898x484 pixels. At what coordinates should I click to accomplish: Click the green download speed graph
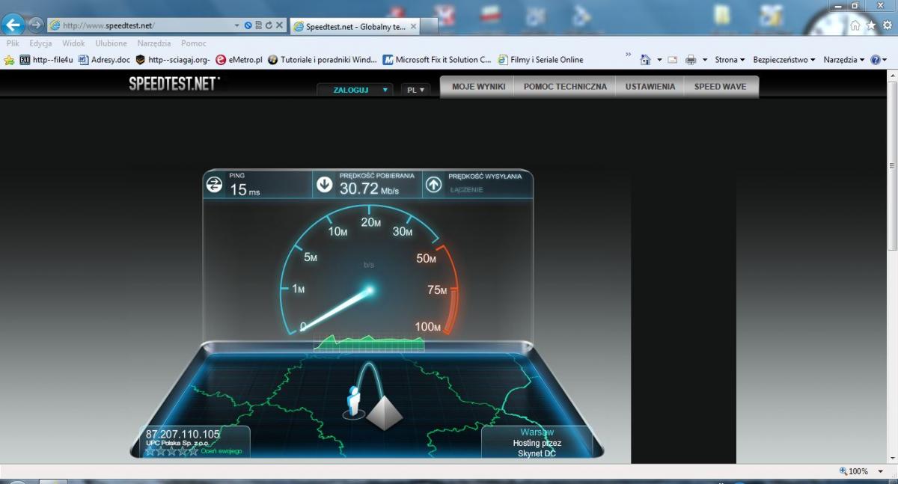369,343
